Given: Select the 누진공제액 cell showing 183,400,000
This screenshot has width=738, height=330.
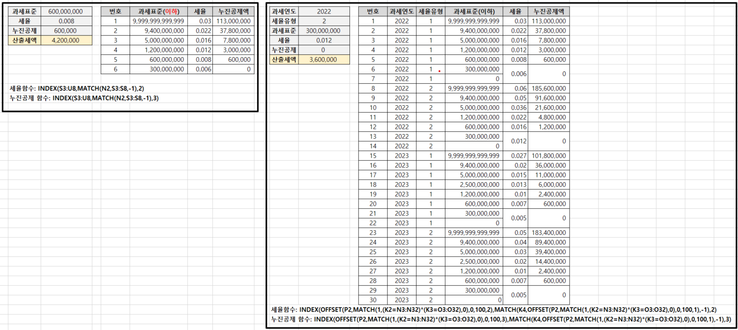Looking at the screenshot, I should pos(548,233).
